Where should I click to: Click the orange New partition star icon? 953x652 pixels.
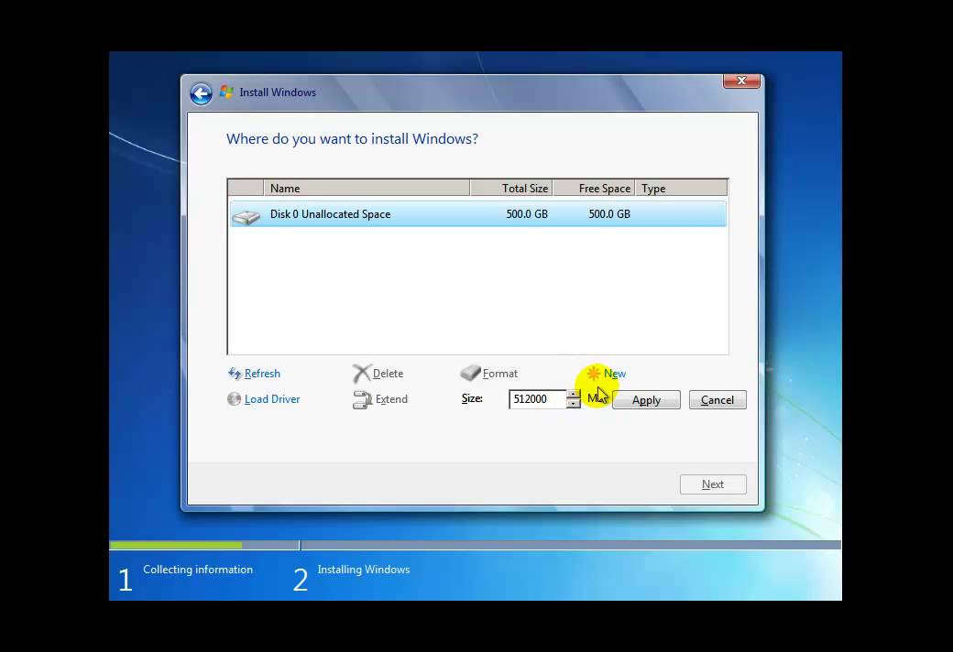(594, 373)
